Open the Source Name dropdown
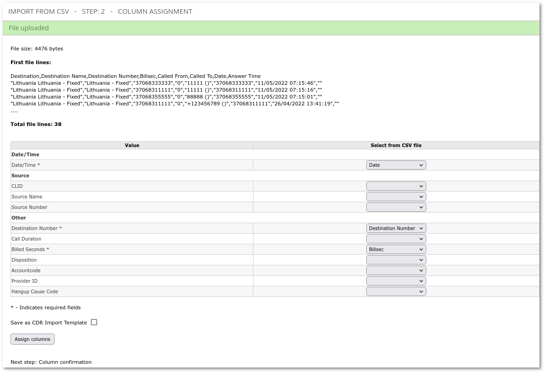545x373 pixels. point(396,197)
